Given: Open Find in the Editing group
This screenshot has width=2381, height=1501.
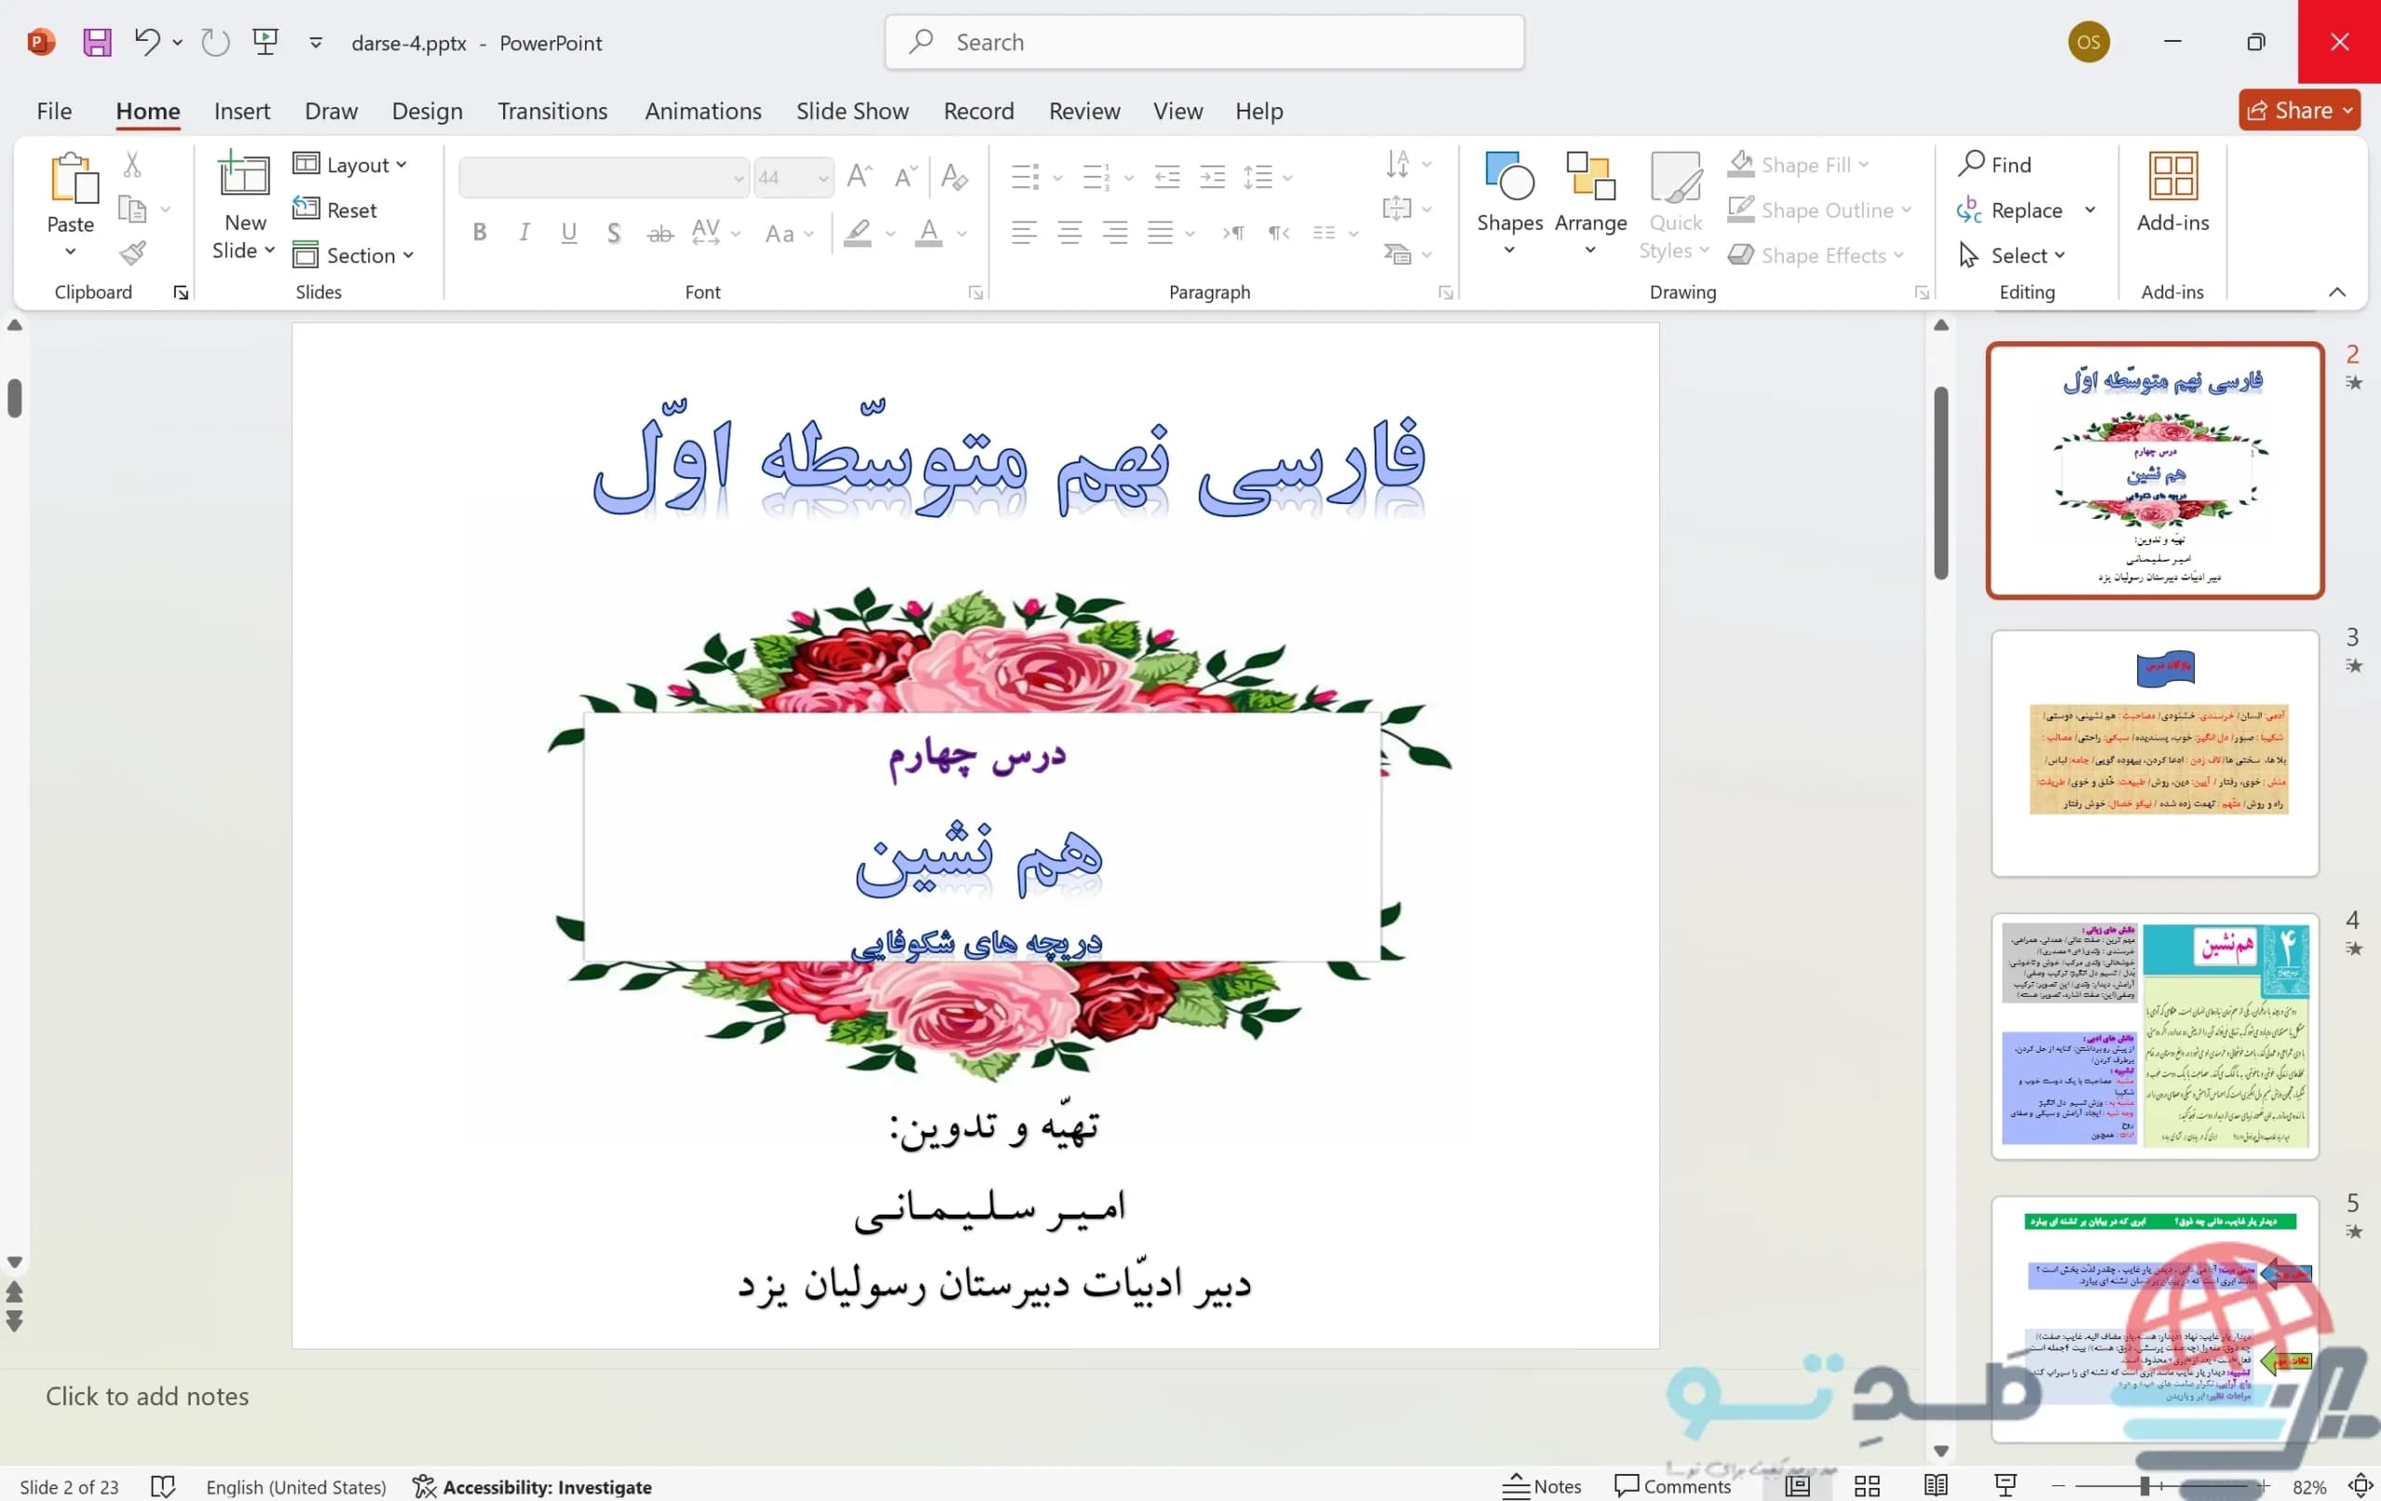Looking at the screenshot, I should (1994, 164).
